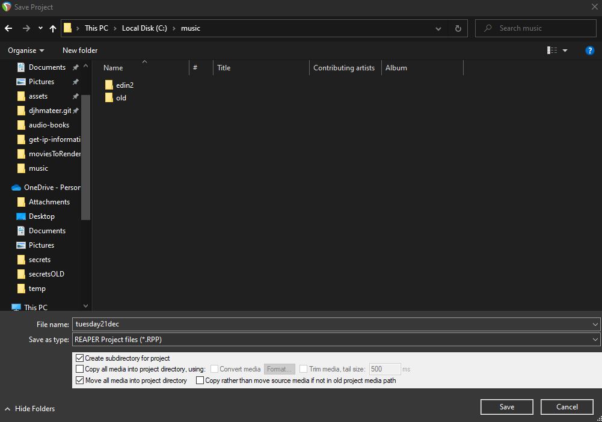Select the music folder in sidebar
This screenshot has width=602, height=422.
(38, 168)
